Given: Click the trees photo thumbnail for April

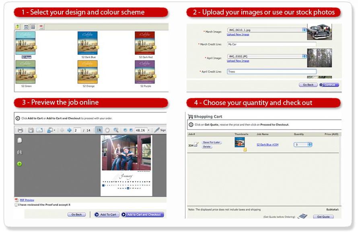Looking at the screenshot, I should click(319, 58).
